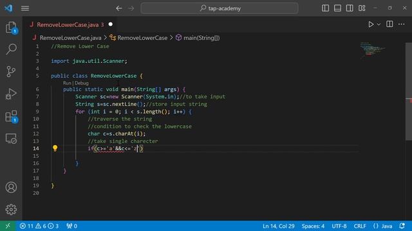This screenshot has height=231, width=412.
Task: Open Remote Explorer view
Action: [x=11, y=139]
